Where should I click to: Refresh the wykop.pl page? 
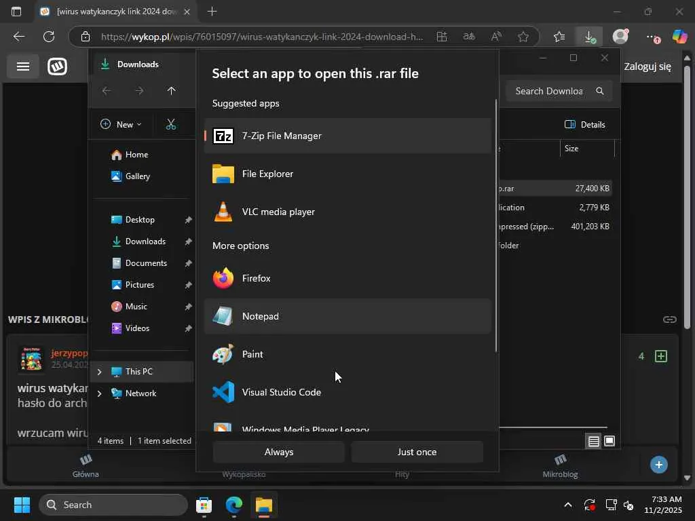[x=49, y=37]
